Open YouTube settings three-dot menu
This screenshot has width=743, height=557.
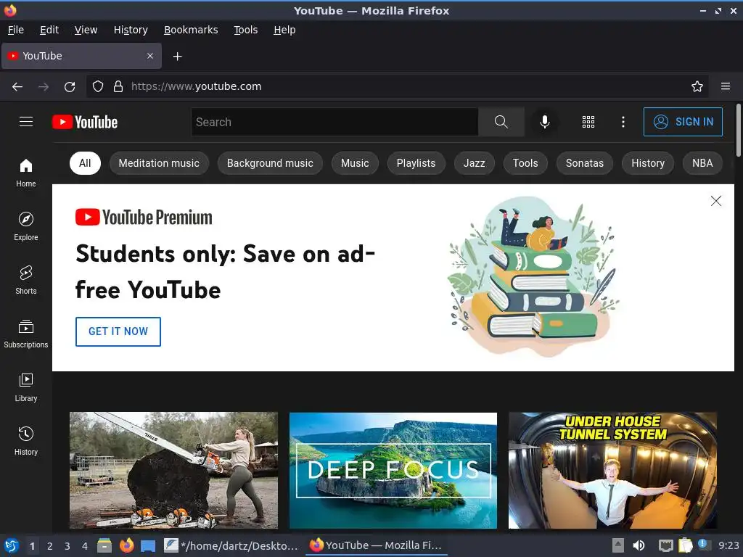tap(623, 122)
